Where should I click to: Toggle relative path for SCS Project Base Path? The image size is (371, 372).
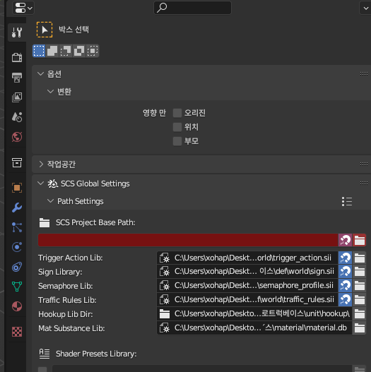coord(345,240)
